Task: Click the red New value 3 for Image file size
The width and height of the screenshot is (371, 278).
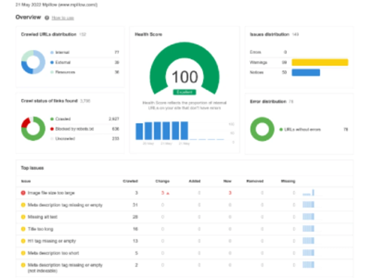Action: coord(230,193)
